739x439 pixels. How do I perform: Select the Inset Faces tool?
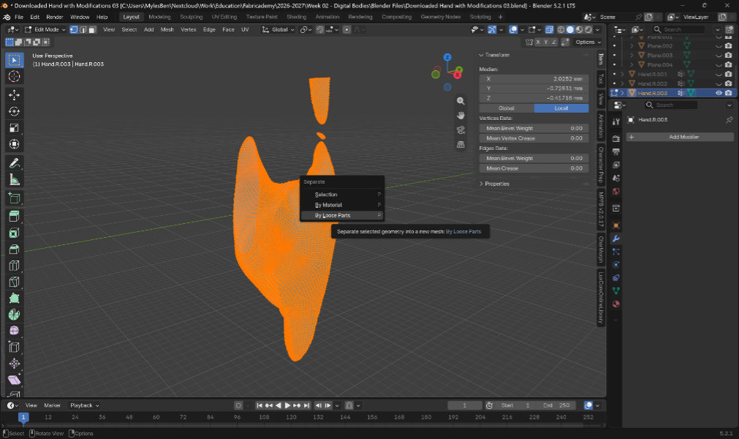pyautogui.click(x=14, y=233)
